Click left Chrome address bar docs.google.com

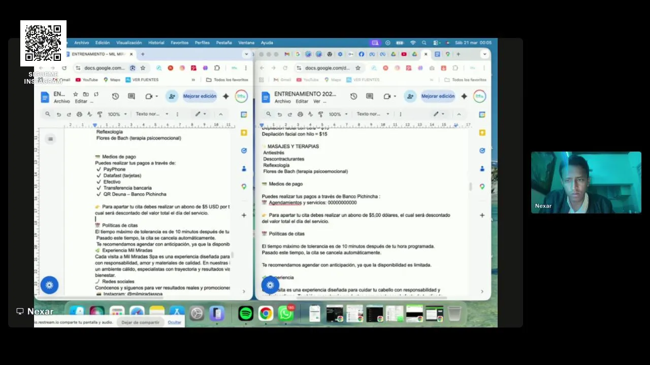104,68
